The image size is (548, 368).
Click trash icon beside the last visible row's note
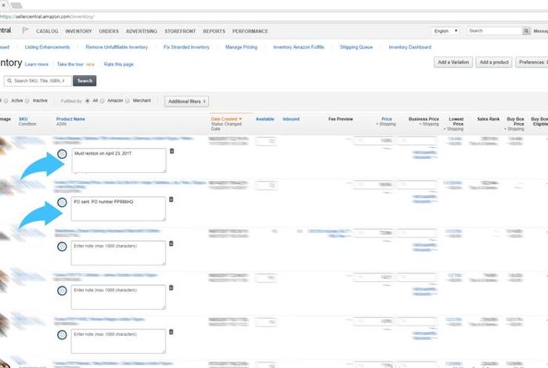tap(172, 332)
